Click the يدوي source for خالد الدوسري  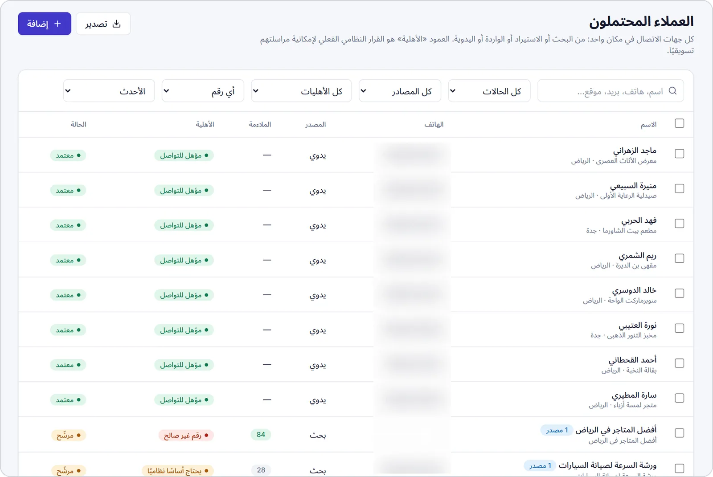click(x=318, y=295)
